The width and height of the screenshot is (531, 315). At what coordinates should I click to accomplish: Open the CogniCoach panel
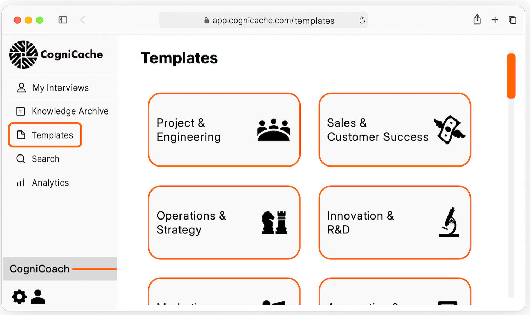tap(40, 269)
